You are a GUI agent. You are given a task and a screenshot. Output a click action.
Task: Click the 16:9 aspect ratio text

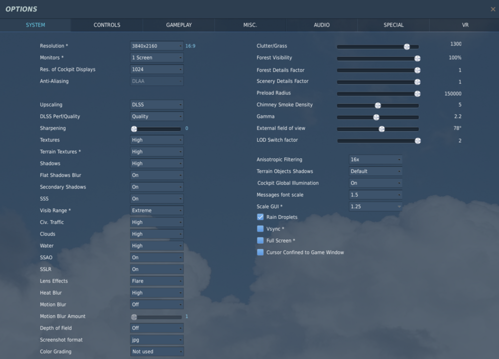190,46
